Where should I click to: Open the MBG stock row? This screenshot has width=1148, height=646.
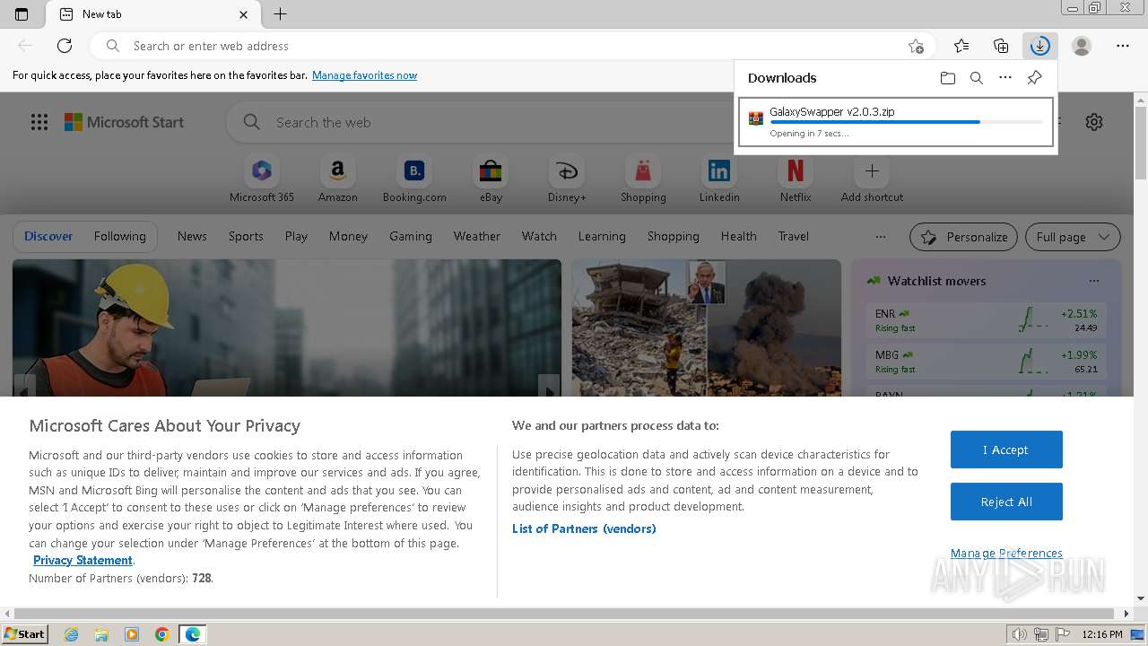tap(986, 362)
